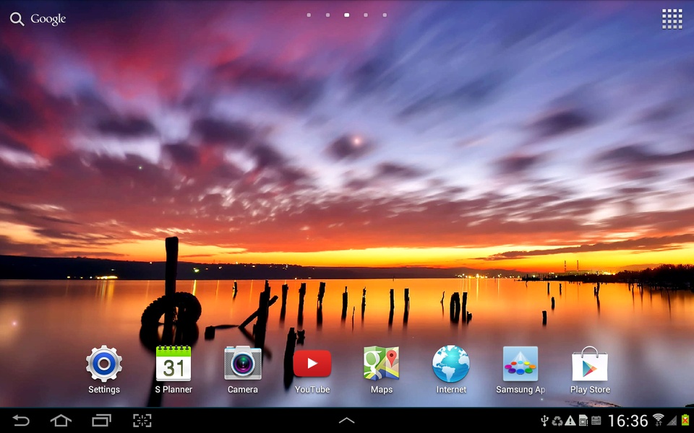
Task: Tap the mobile signal strength icon
Action: [672, 420]
